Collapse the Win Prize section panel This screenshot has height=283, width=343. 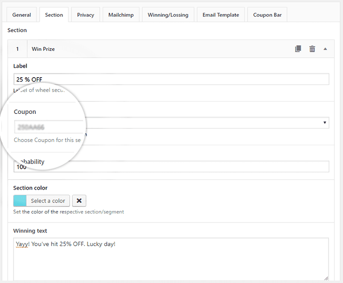pyautogui.click(x=325, y=49)
